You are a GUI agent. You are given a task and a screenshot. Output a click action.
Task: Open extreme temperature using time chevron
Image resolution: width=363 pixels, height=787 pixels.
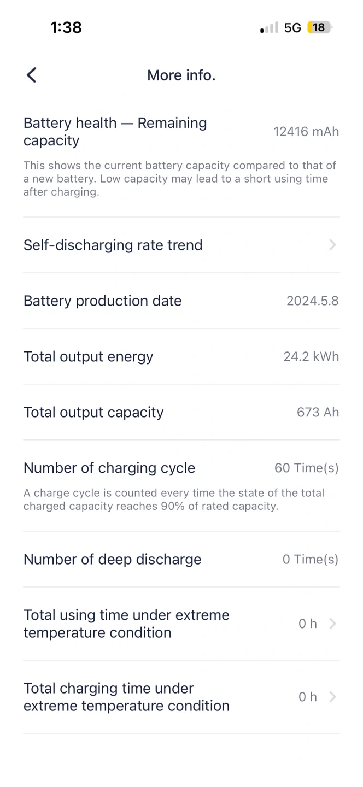(x=332, y=624)
